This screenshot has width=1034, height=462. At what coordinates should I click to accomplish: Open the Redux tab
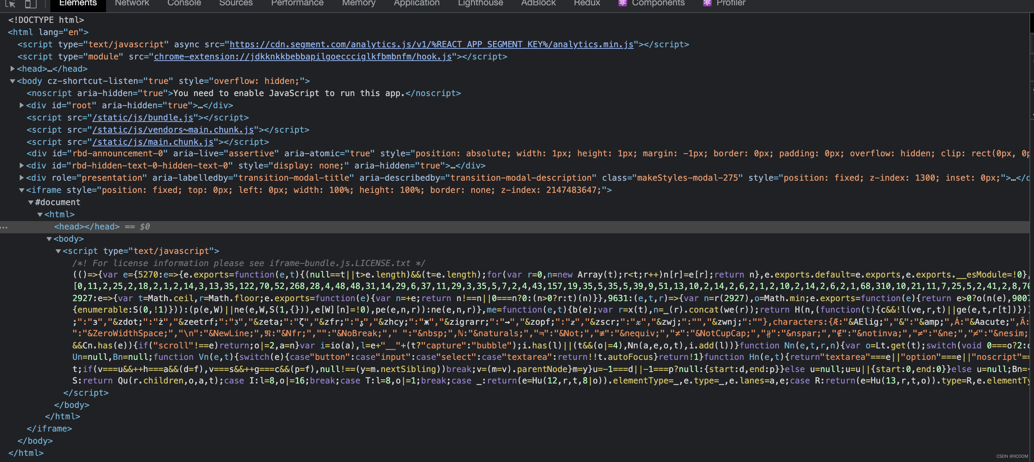[x=587, y=3]
